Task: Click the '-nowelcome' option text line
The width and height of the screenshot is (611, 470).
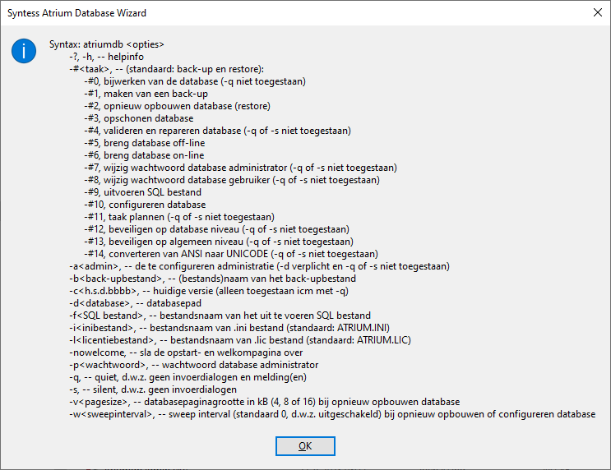Action: click(x=186, y=352)
